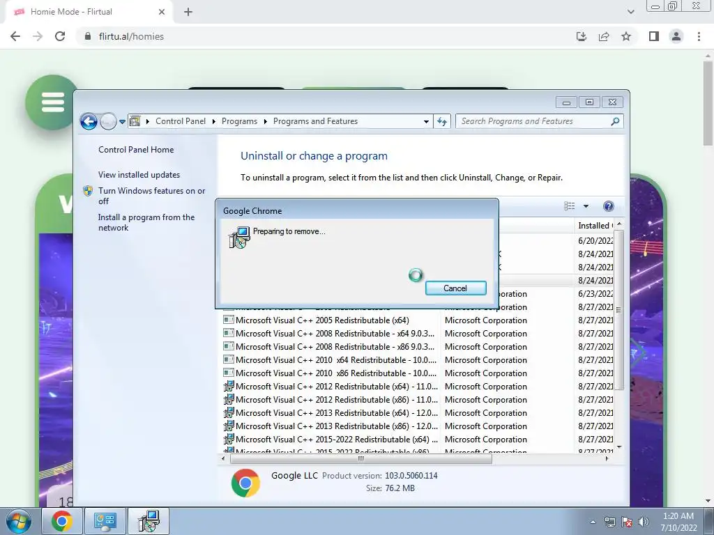Click the share page icon in Chrome
The image size is (714, 535).
pos(604,36)
